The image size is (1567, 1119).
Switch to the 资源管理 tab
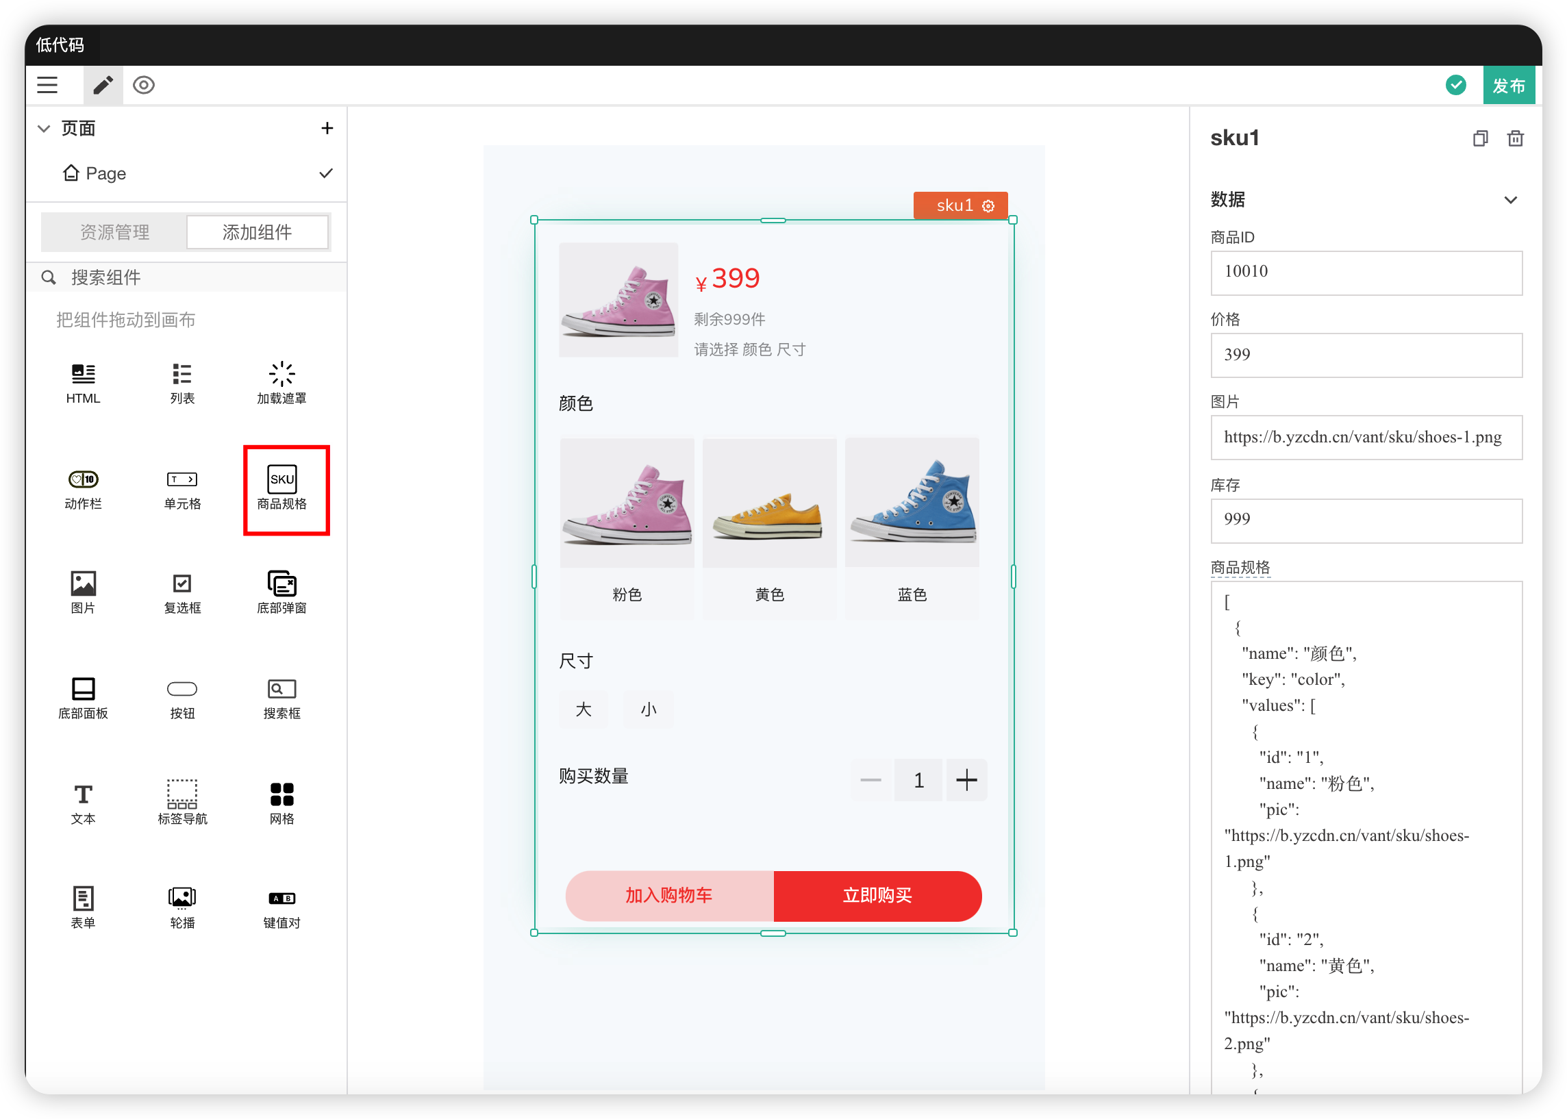114,232
